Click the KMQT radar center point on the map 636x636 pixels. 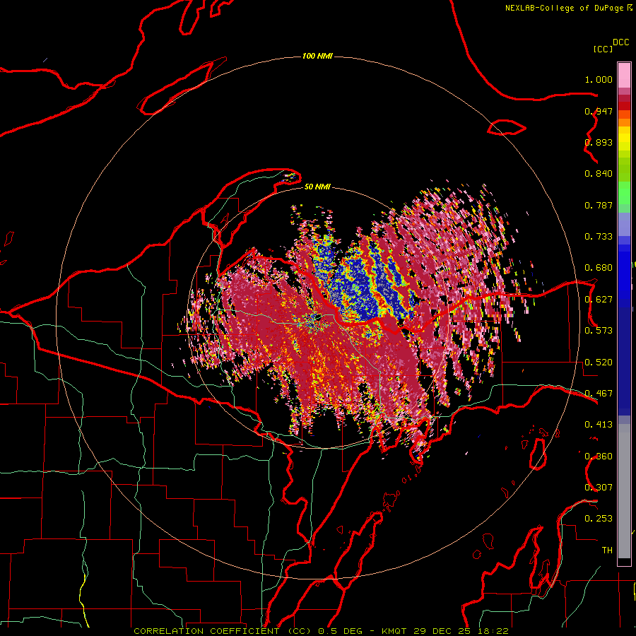pos(318,317)
